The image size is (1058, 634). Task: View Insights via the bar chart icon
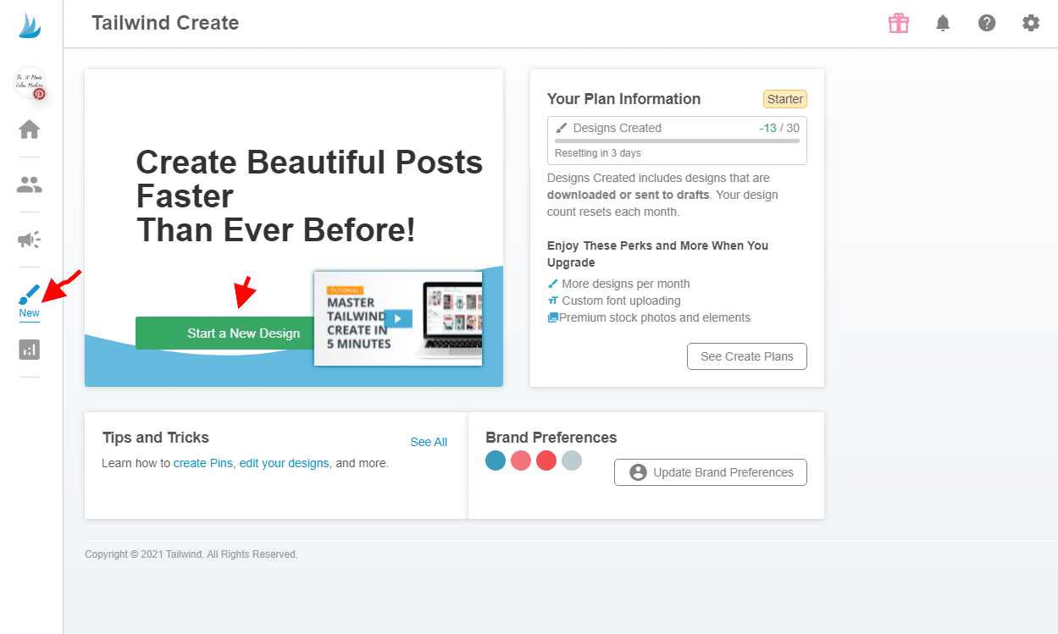(28, 350)
